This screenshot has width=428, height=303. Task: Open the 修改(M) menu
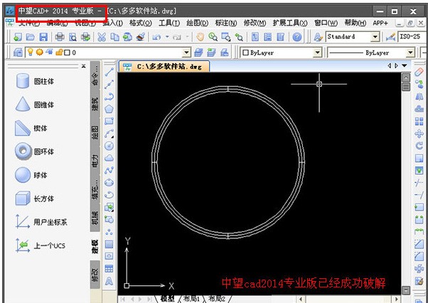click(255, 23)
